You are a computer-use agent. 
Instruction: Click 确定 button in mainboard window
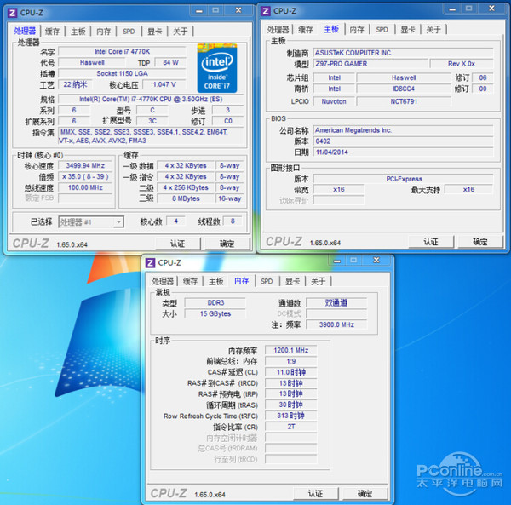tap(480, 242)
